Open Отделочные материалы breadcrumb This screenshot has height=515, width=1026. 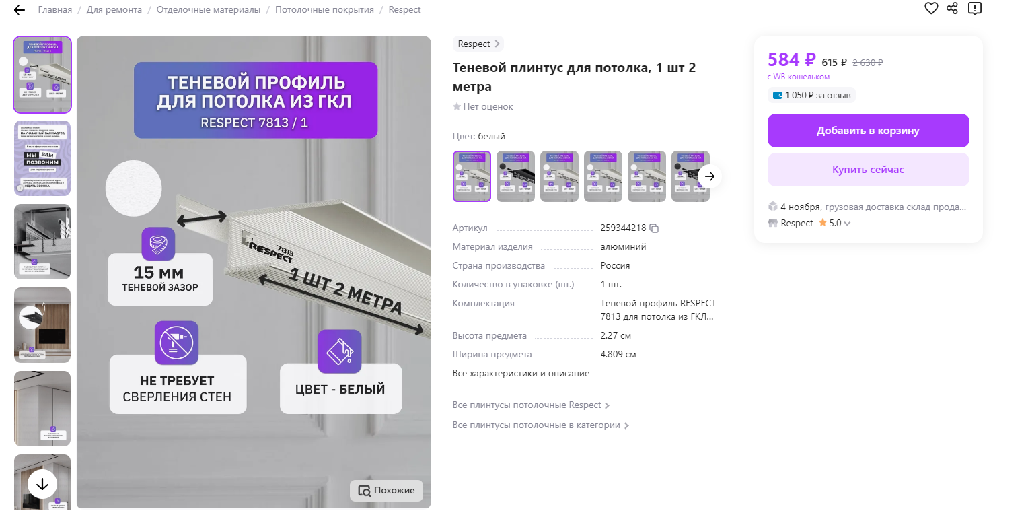[209, 10]
